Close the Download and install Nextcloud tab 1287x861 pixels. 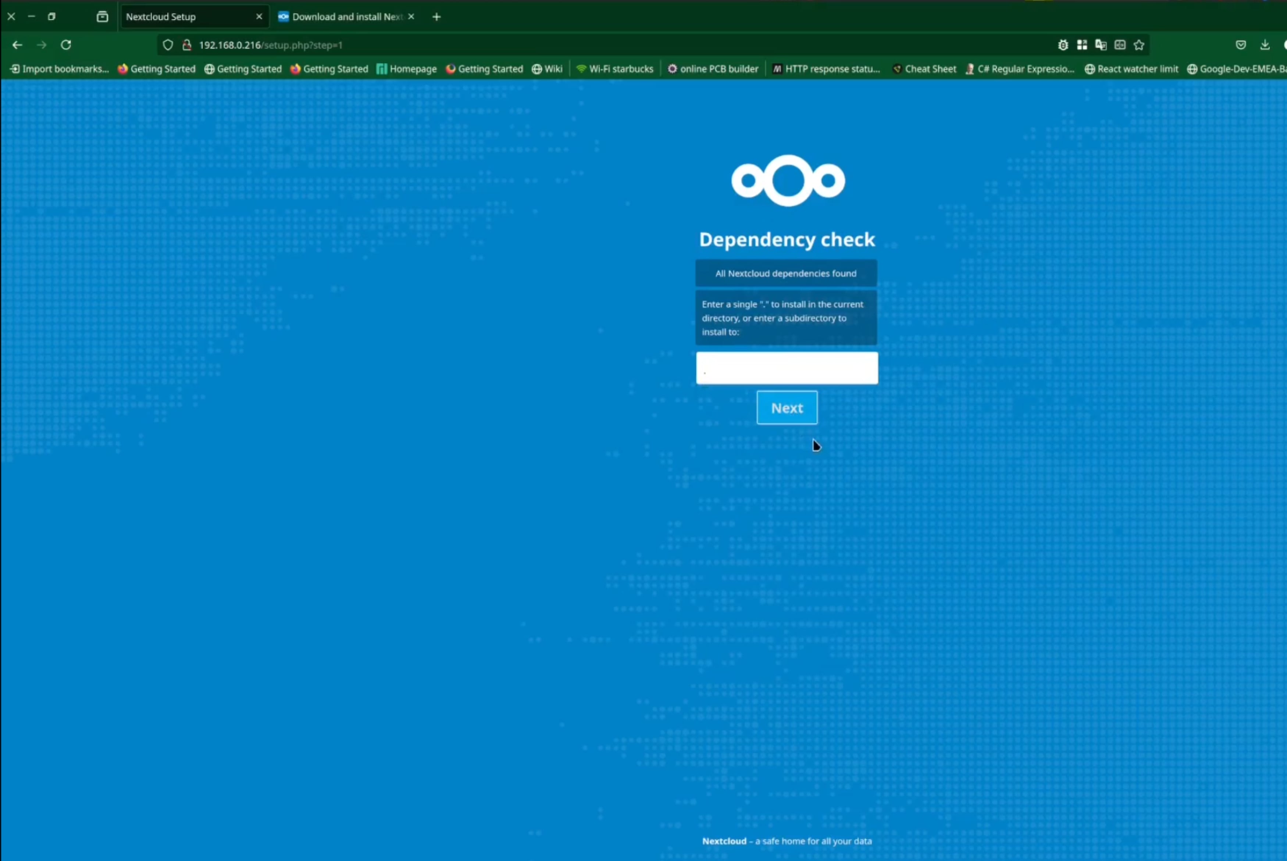tap(411, 17)
